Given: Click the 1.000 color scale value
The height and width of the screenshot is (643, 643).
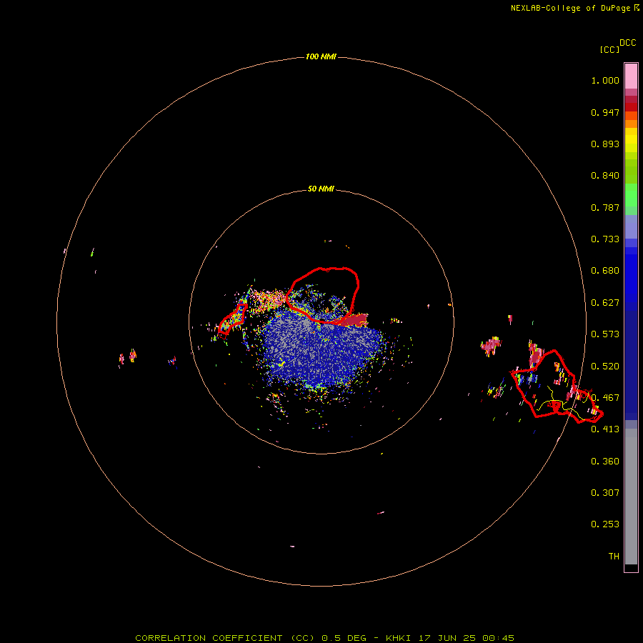Looking at the screenshot, I should tap(605, 80).
